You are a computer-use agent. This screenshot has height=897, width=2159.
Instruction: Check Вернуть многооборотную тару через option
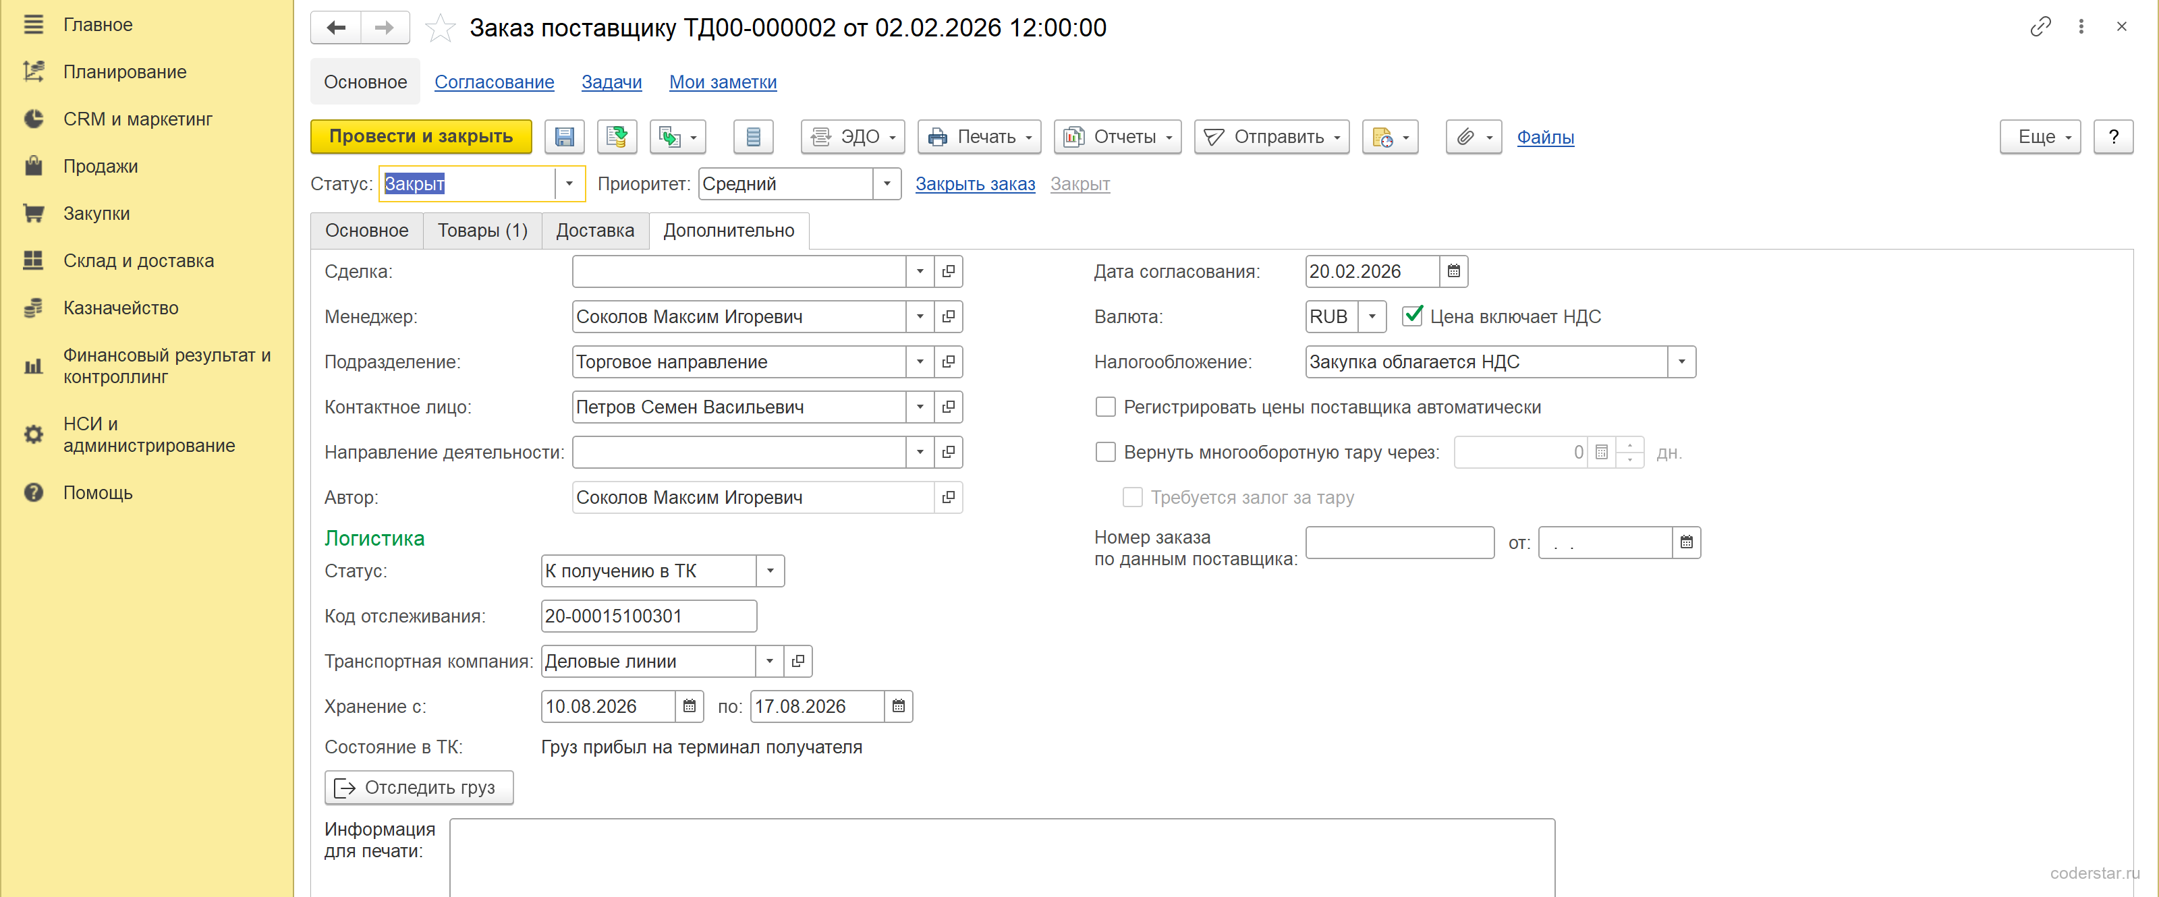tap(1106, 453)
